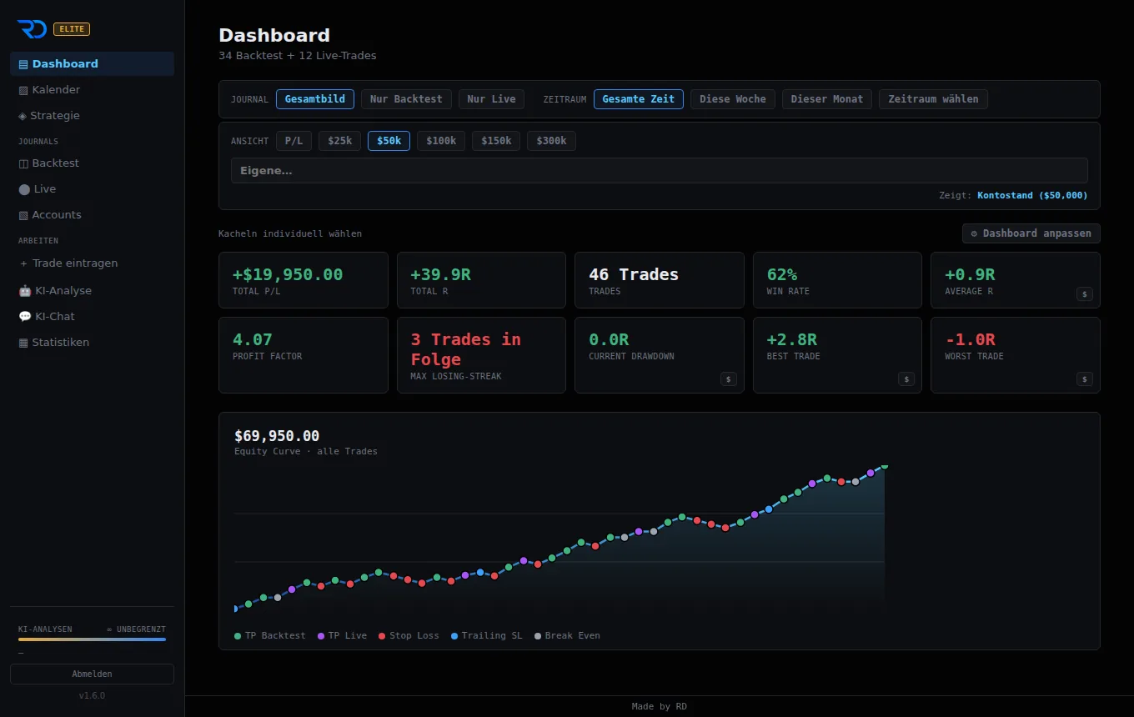1134x717 pixels.
Task: Open the Statistiken page
Action: coord(92,342)
